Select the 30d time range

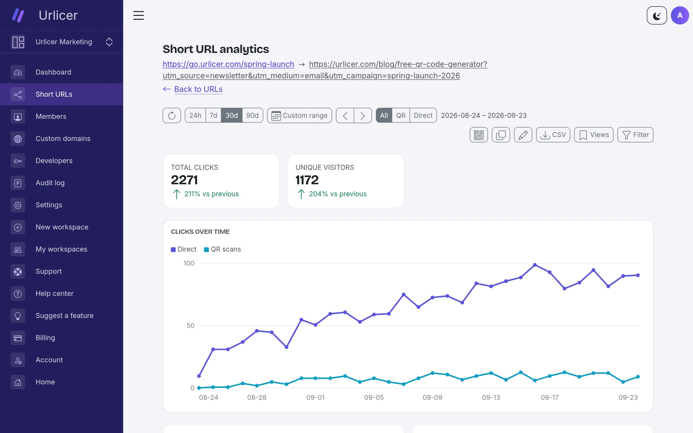[x=231, y=115]
